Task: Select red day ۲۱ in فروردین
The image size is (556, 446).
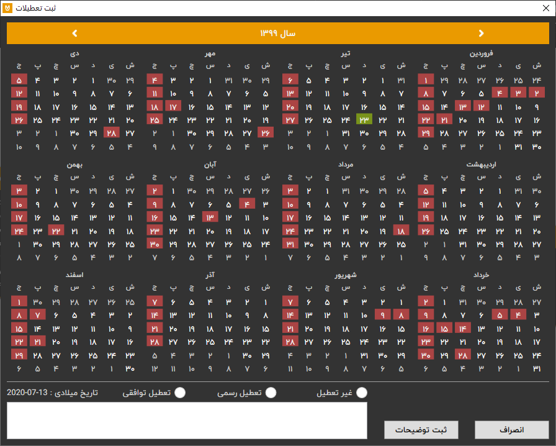Action: coord(444,120)
